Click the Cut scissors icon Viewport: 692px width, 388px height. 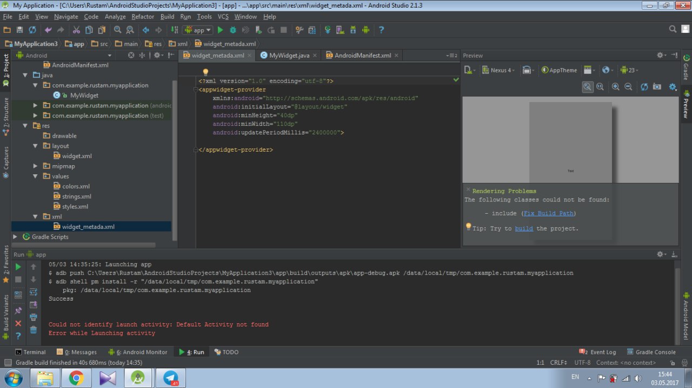[76, 30]
